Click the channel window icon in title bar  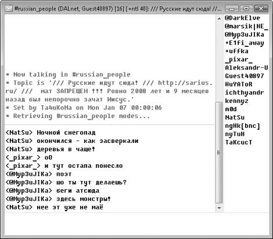pyautogui.click(x=9, y=9)
